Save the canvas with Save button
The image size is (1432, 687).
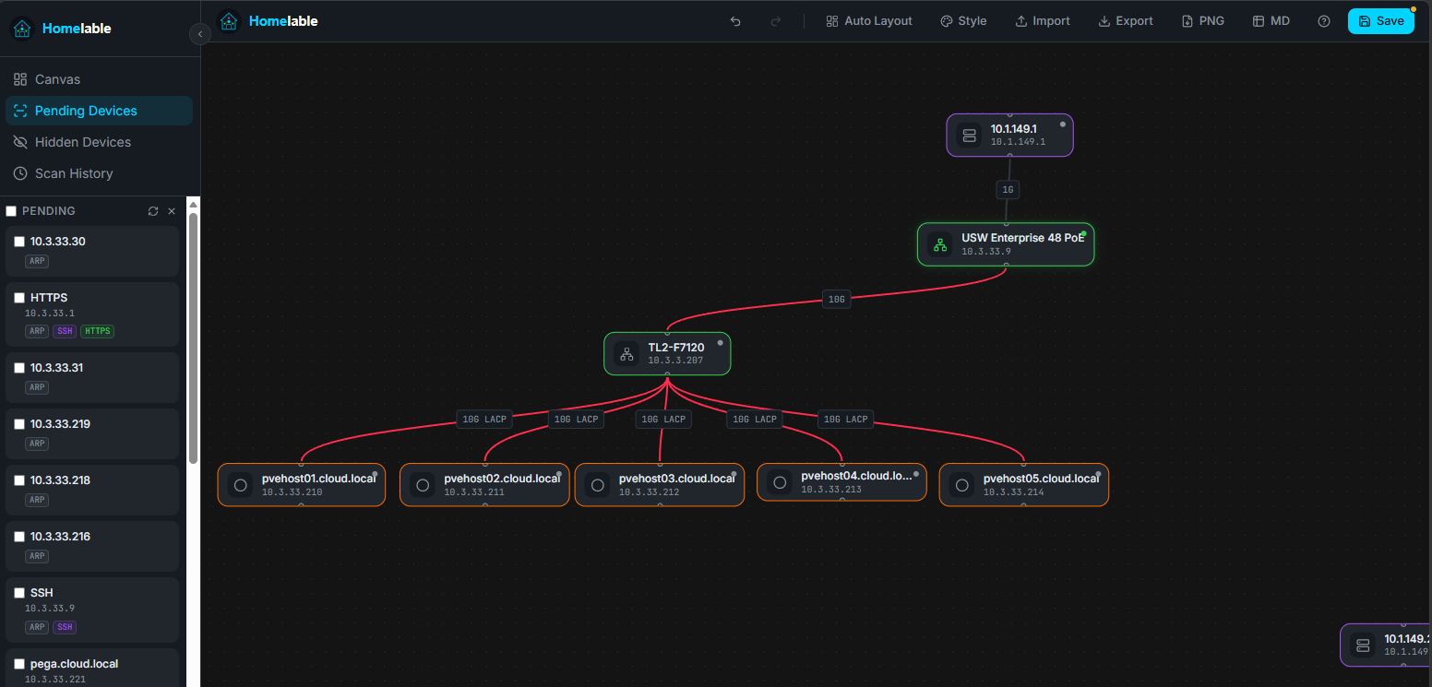click(1381, 21)
